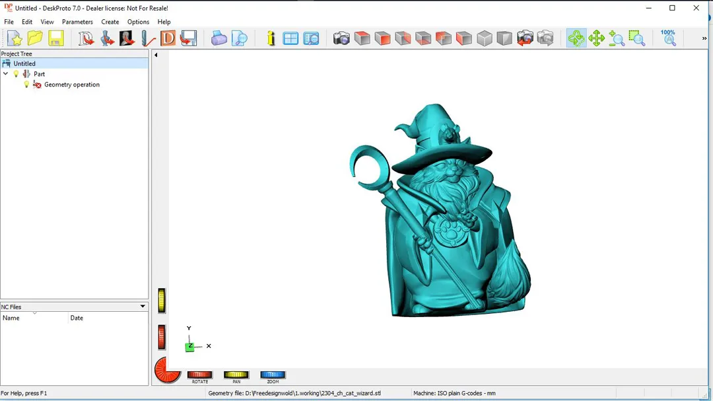
Task: Activate the plus-minus zoom tool
Action: click(617, 38)
